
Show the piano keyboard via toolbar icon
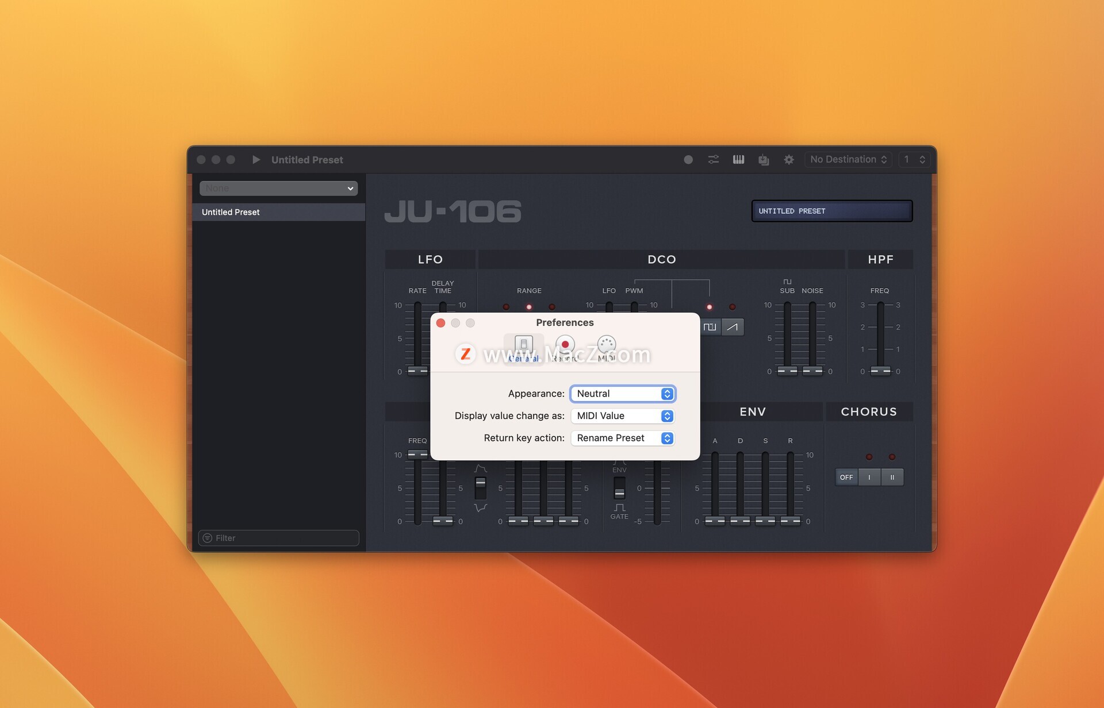[x=738, y=160]
